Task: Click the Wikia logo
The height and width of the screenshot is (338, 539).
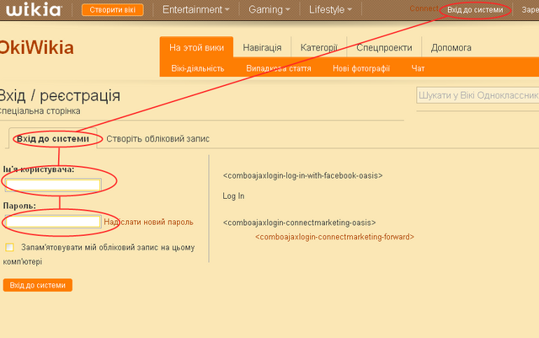Action: point(34,9)
